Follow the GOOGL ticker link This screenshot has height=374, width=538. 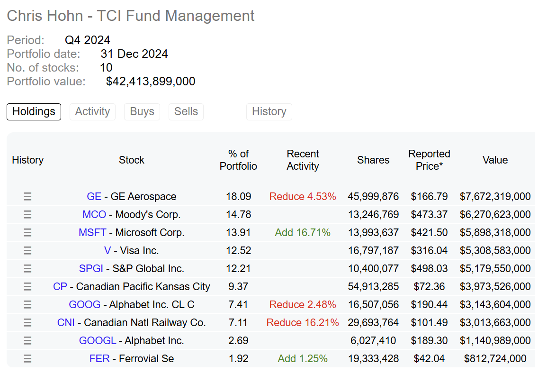point(98,341)
